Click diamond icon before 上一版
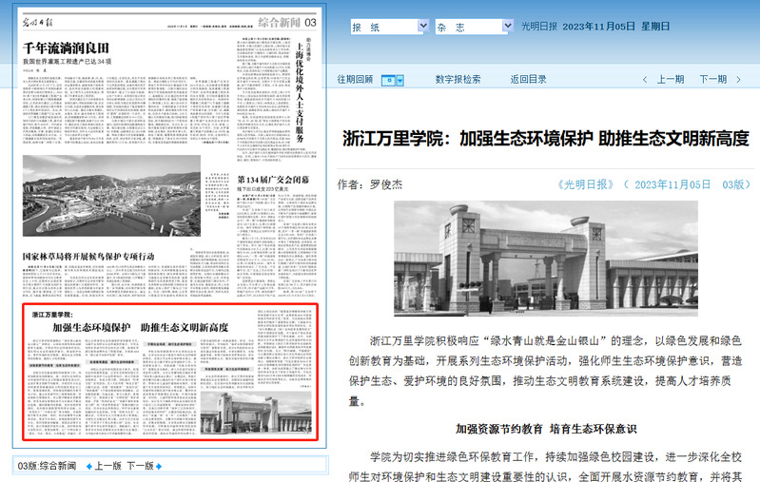The image size is (760, 482). point(88,466)
